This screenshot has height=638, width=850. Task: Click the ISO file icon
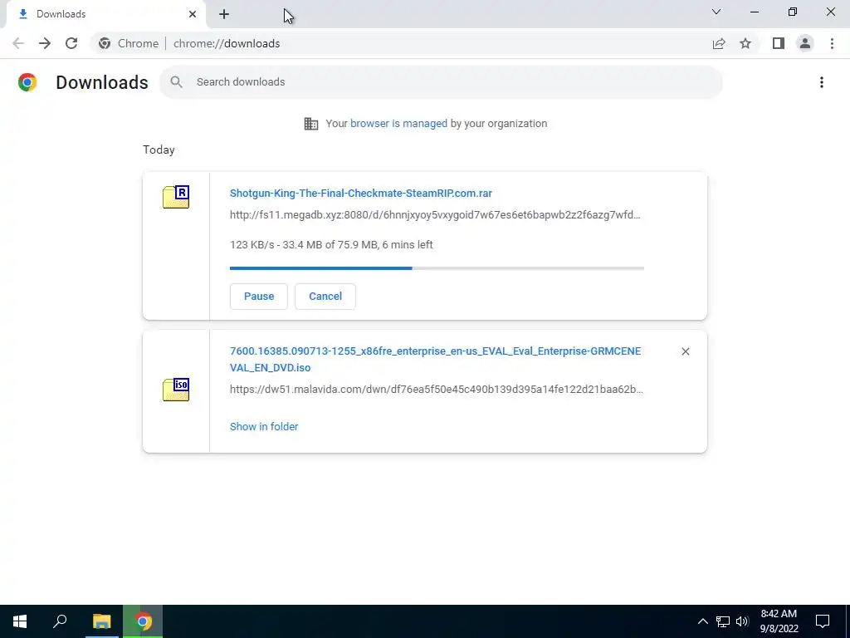[x=176, y=390]
